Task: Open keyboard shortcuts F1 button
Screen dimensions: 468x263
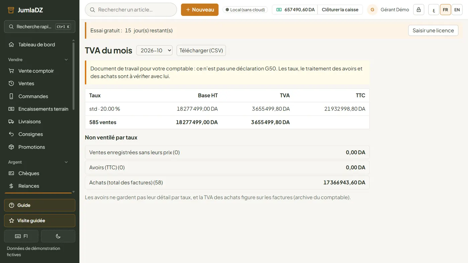Action: click(21, 236)
